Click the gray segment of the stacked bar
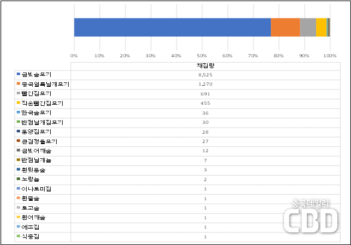351x245 pixels. [307, 27]
